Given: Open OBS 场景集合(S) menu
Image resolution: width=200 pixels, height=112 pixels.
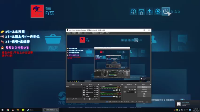Looking at the screenshot, I should point(95,33).
